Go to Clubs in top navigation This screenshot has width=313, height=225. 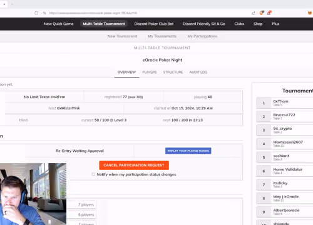tap(239, 24)
